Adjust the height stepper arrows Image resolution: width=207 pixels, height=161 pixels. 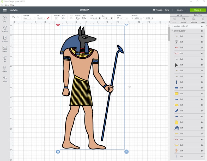click(112, 18)
